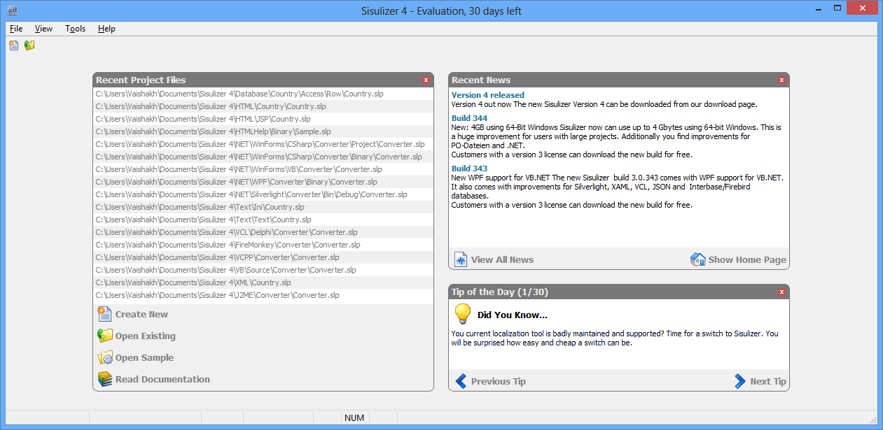Click the New Project toolbar icon
This screenshot has width=883, height=430.
[x=14, y=45]
